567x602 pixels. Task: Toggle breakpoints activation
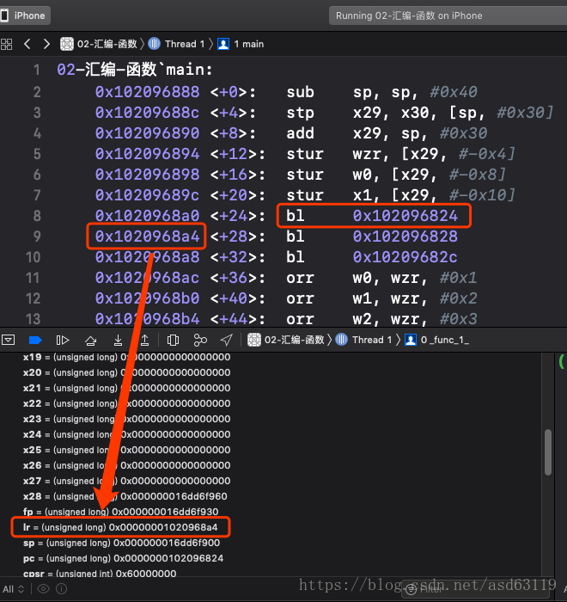(35, 340)
